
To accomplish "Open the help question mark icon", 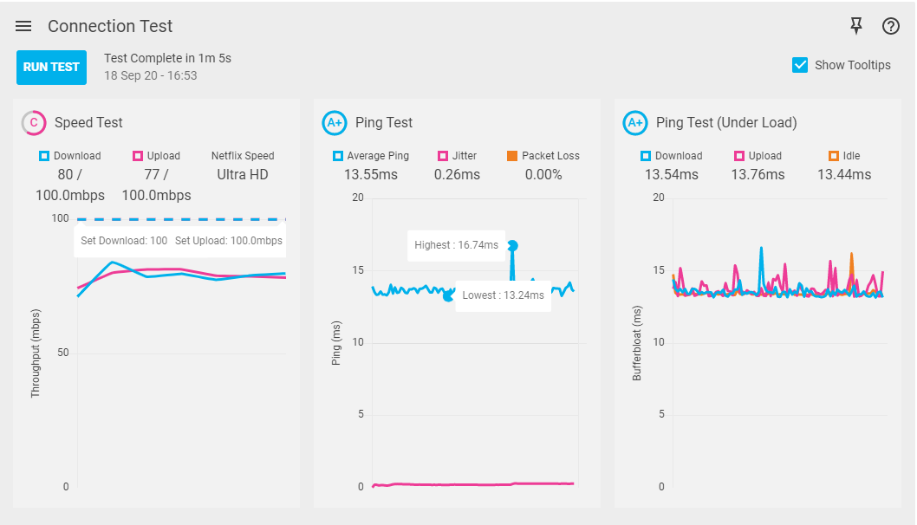I will [x=891, y=26].
